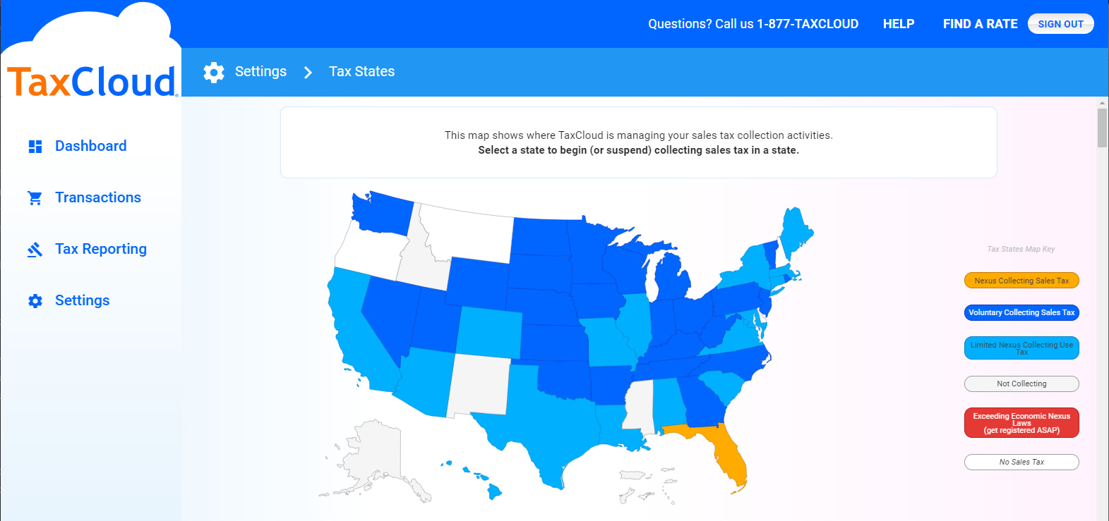1109x521 pixels.
Task: Click the breadcrumb chevron arrow
Action: pyautogui.click(x=308, y=72)
